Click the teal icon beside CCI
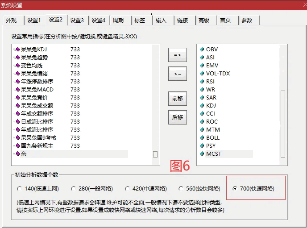The image size is (307, 228). coord(202,113)
